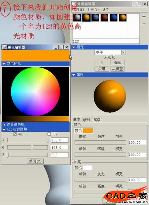Click the 应用 button

click(102, 69)
